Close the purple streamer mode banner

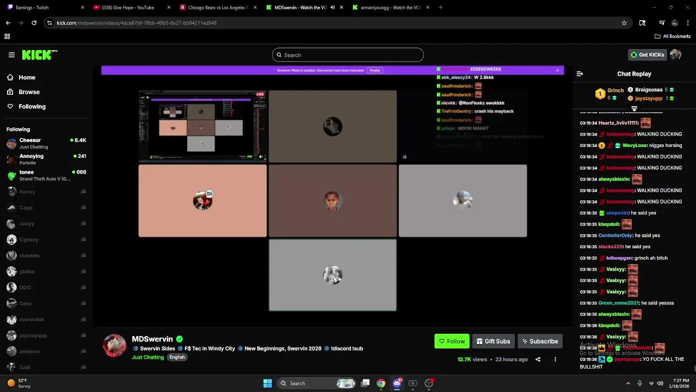coord(557,70)
